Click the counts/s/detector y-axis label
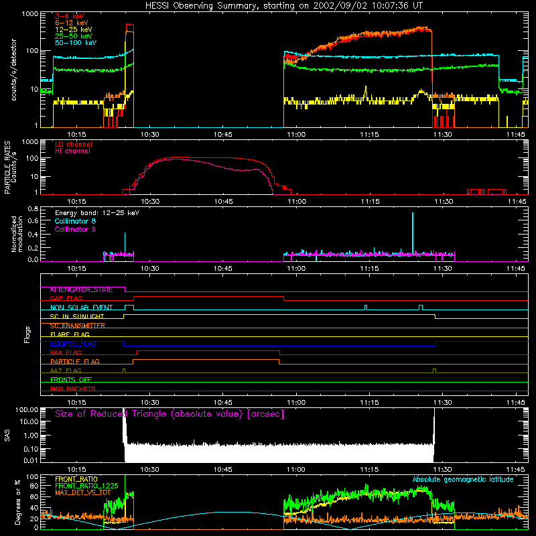Viewport: 536px width, 536px height. [14, 70]
